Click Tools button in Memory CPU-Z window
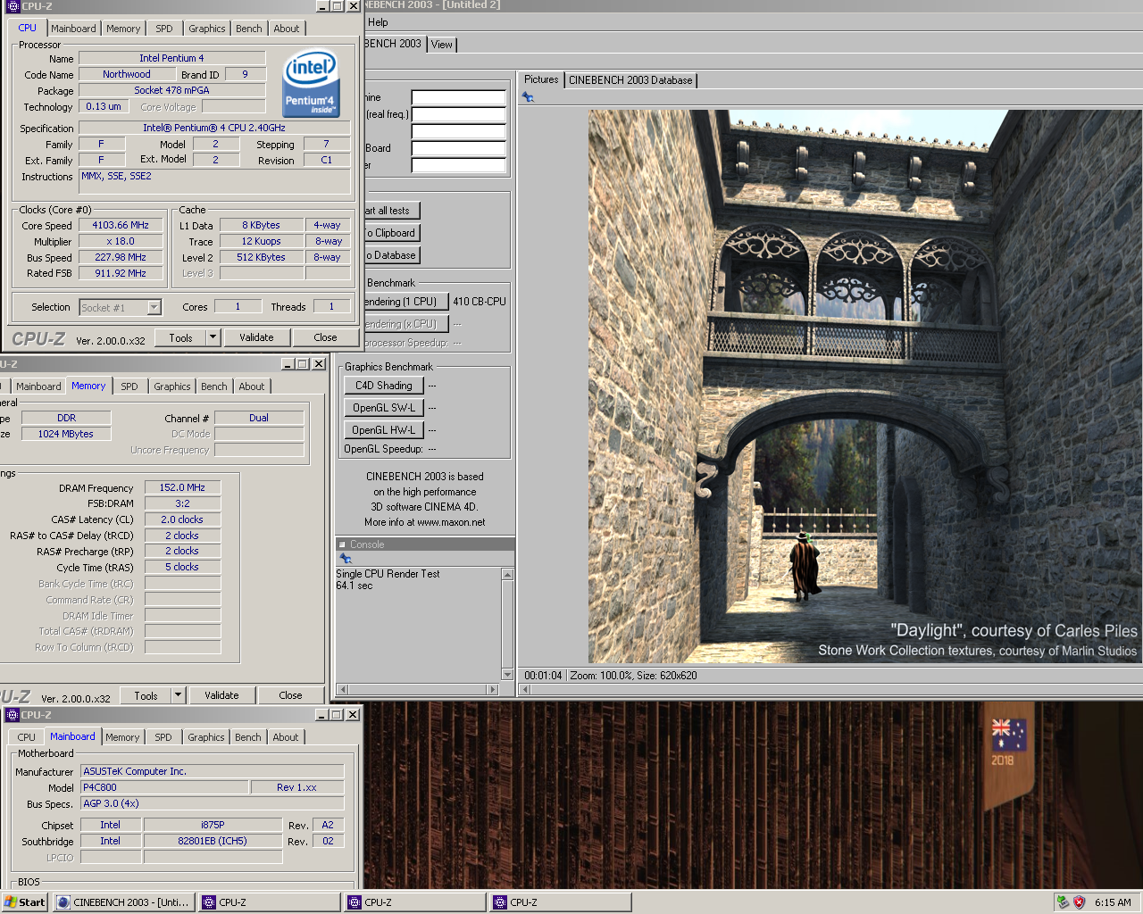 146,695
